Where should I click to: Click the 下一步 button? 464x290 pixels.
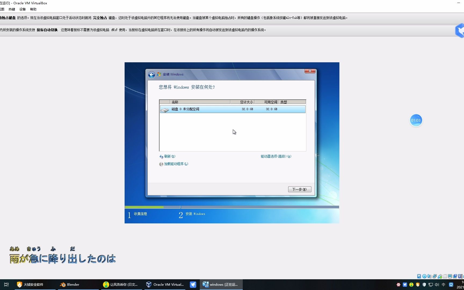click(x=300, y=189)
